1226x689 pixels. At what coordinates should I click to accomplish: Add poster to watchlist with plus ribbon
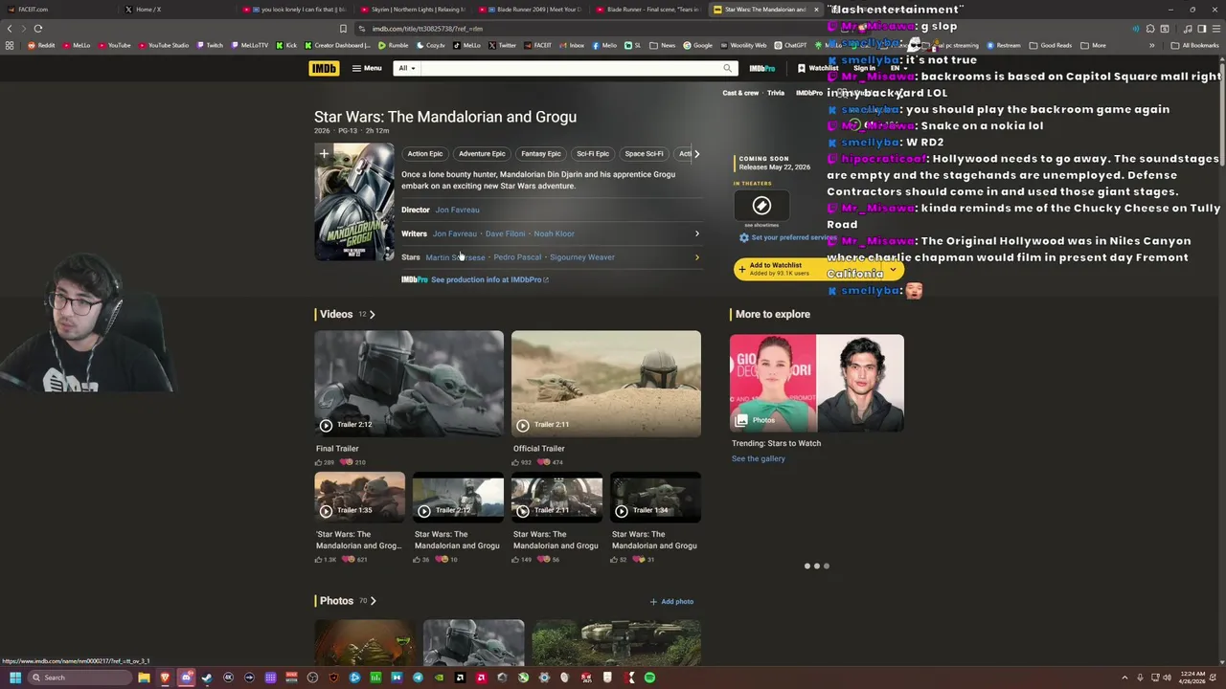[x=324, y=154]
